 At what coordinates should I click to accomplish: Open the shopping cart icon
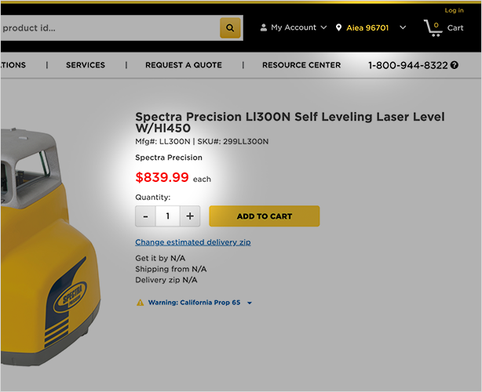tap(433, 27)
